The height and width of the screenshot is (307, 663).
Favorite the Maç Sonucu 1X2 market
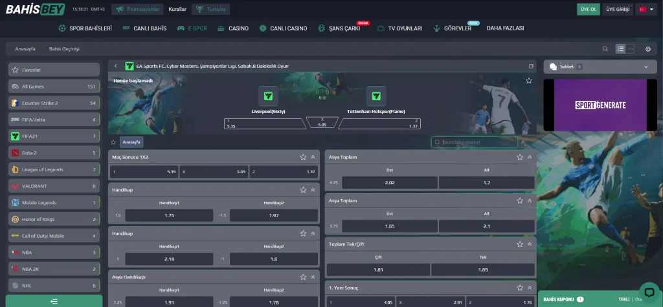(x=303, y=157)
